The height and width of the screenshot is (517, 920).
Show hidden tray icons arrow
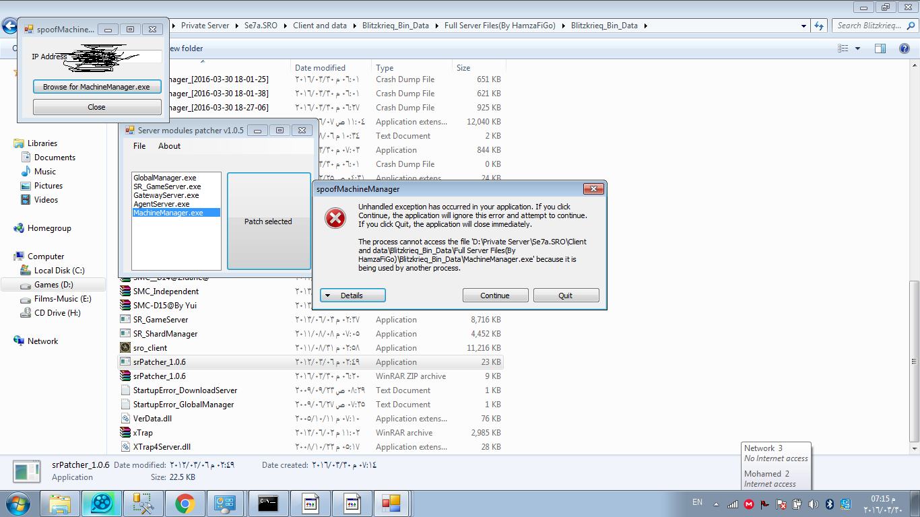715,504
